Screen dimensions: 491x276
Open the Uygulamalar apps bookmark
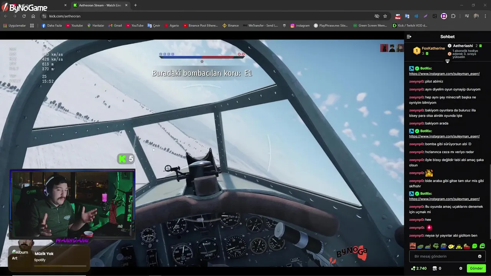pos(15,26)
